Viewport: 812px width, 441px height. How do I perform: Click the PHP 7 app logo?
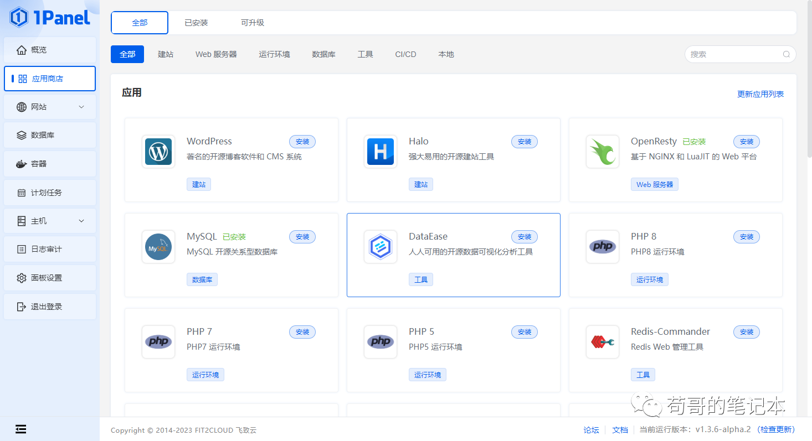tap(158, 342)
